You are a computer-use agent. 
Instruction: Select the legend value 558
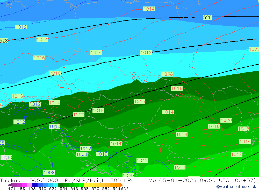click(85, 189)
